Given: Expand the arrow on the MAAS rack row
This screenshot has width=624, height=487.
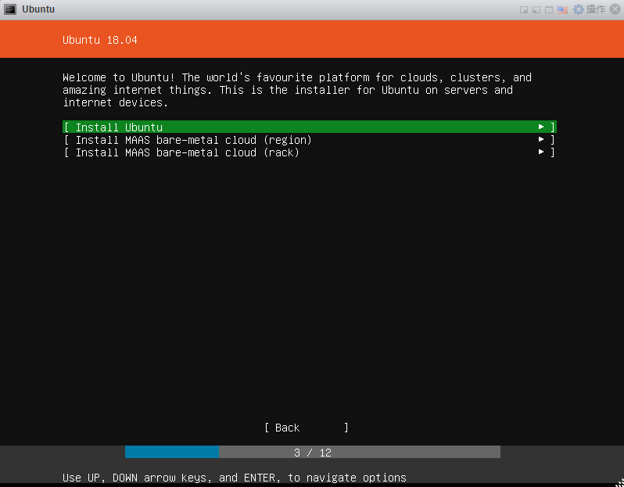Looking at the screenshot, I should click(x=541, y=152).
